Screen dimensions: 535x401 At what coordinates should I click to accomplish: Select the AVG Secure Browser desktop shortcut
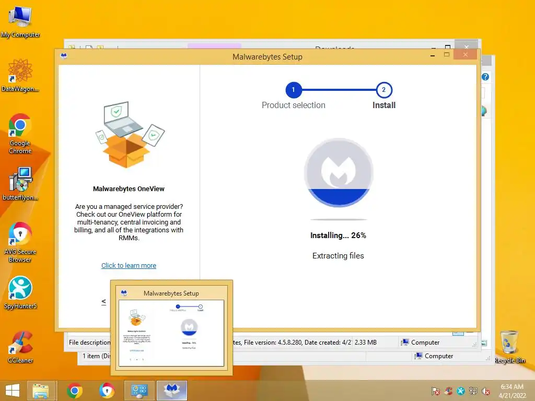(20, 242)
